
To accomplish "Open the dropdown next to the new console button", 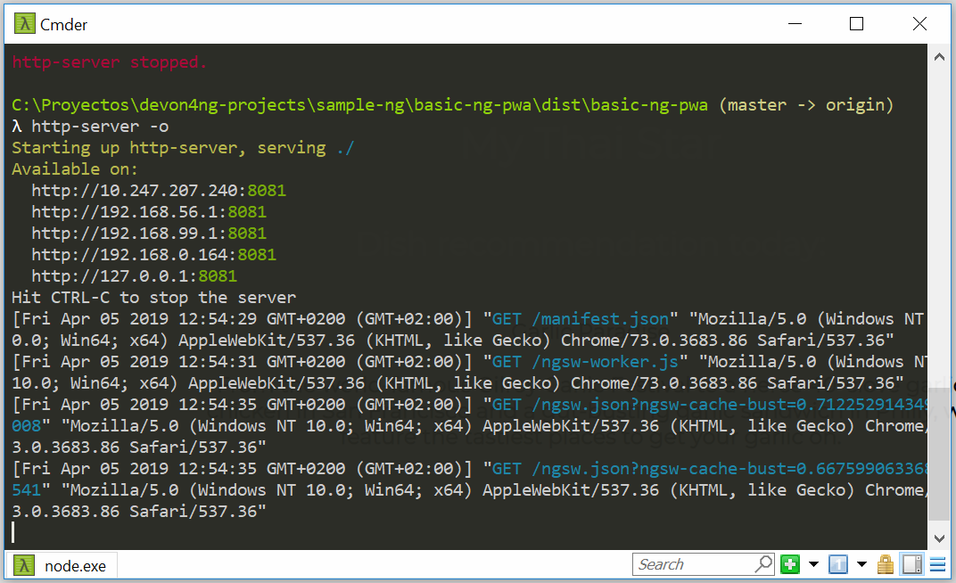I will pos(812,563).
